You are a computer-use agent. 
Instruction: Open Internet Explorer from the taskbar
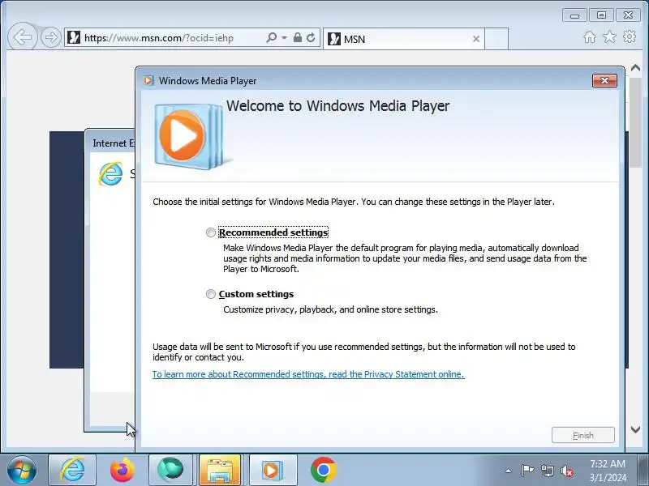72,470
